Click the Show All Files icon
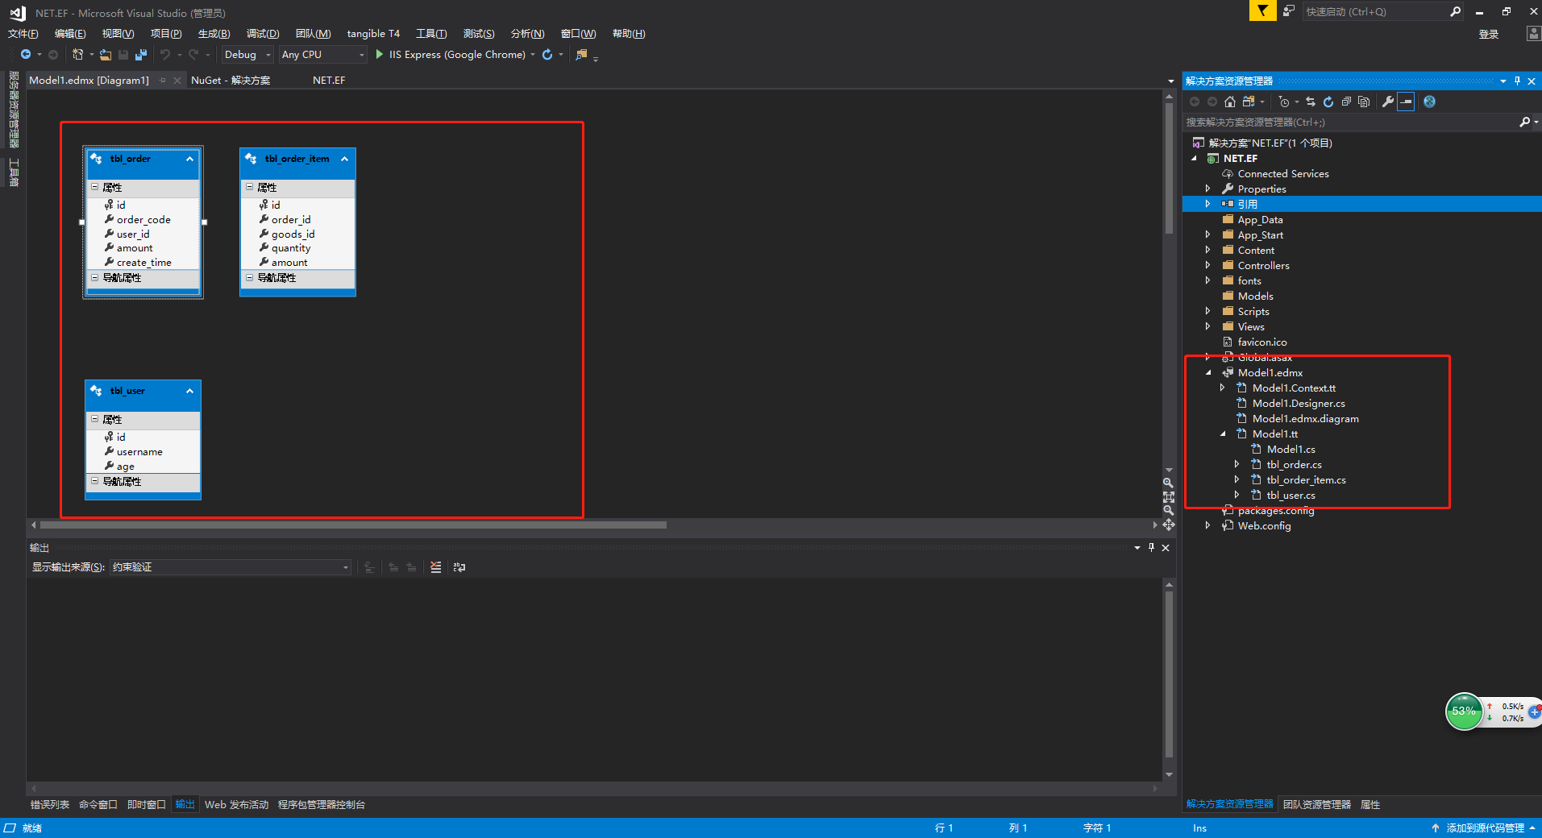 pyautogui.click(x=1364, y=102)
